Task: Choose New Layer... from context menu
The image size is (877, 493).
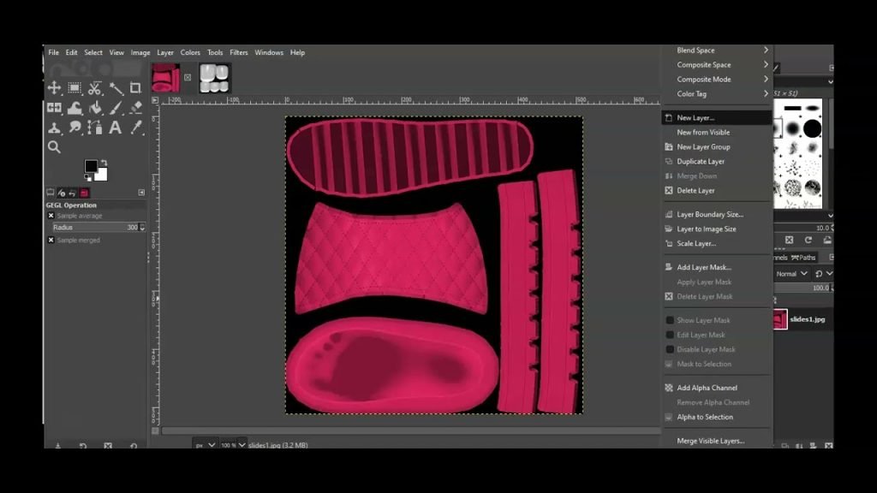Action: point(695,118)
